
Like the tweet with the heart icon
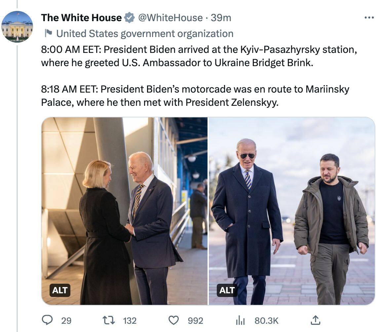[x=174, y=320]
